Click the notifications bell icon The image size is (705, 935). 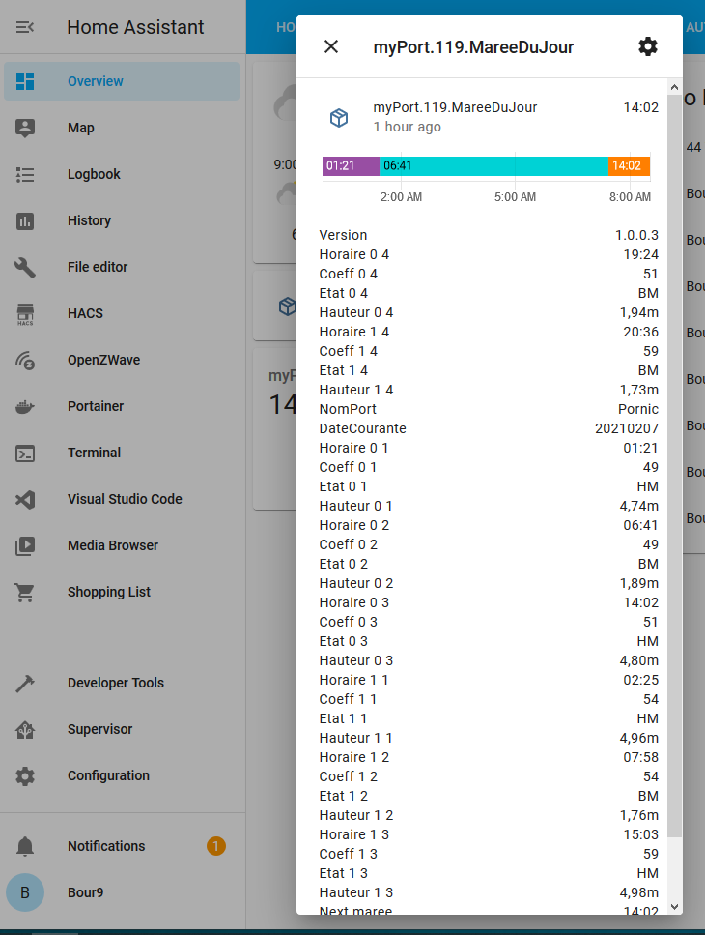pyautogui.click(x=25, y=846)
